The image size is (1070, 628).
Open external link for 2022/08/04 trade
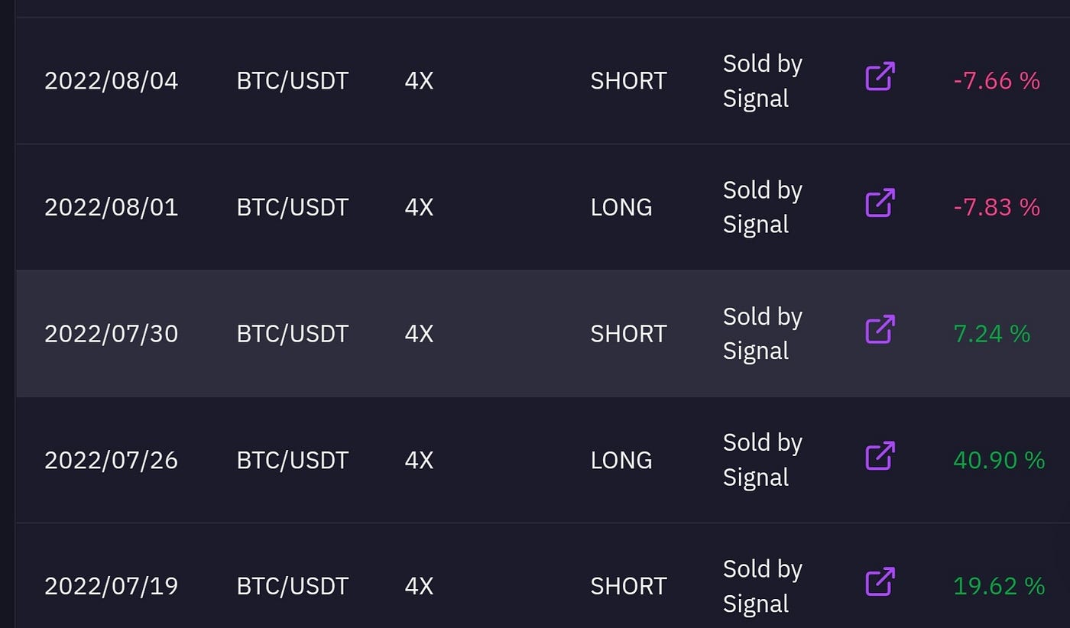880,77
